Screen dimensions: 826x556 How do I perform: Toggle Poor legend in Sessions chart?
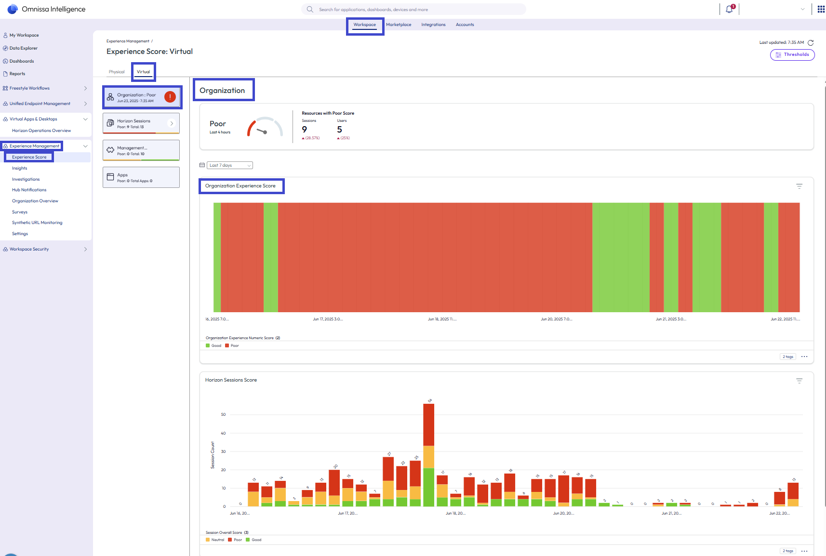(x=235, y=540)
